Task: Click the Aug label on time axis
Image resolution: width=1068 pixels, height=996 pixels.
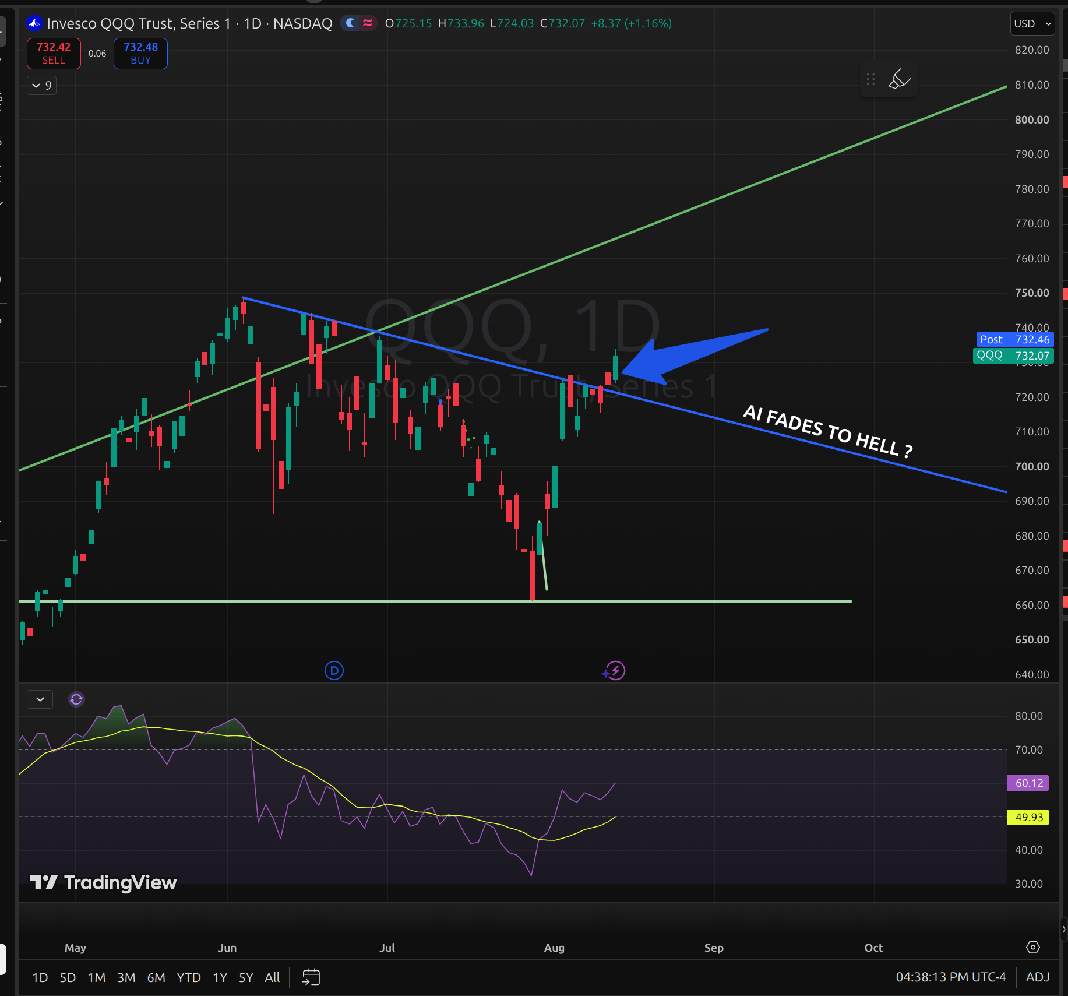Action: [x=554, y=948]
